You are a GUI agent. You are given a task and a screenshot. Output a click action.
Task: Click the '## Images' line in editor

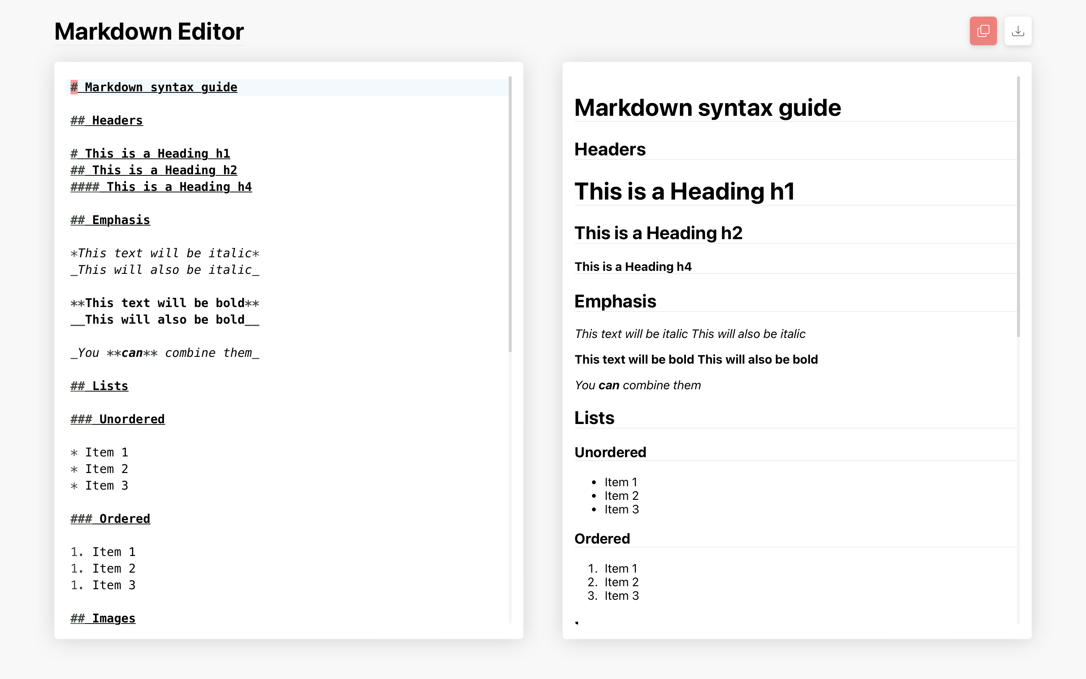click(x=103, y=618)
